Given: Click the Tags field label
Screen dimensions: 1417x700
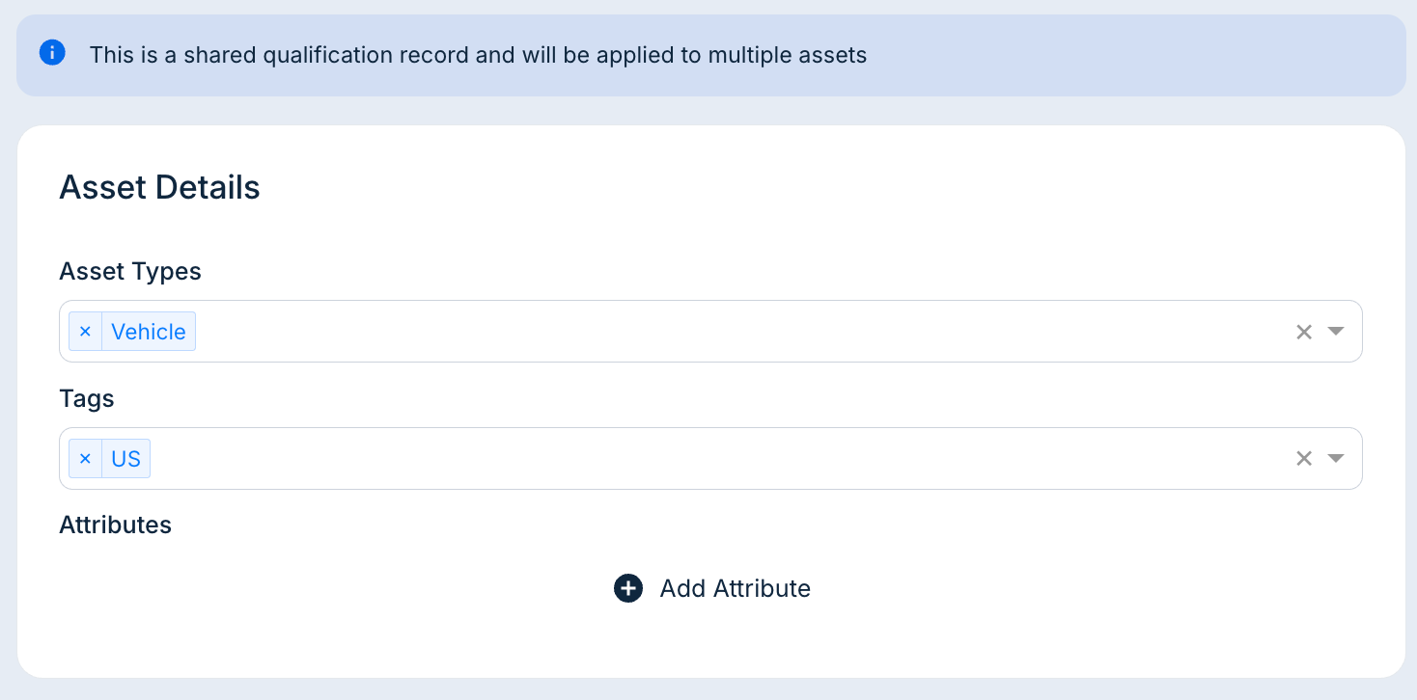Looking at the screenshot, I should click(87, 398).
